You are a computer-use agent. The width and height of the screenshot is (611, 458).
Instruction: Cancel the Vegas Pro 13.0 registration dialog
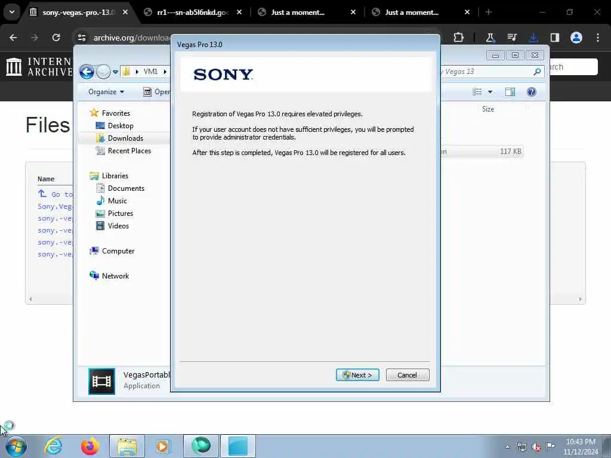point(407,375)
